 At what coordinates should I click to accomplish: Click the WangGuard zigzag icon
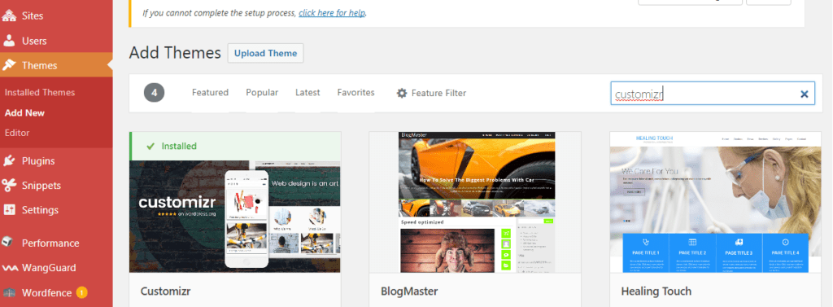point(9,268)
